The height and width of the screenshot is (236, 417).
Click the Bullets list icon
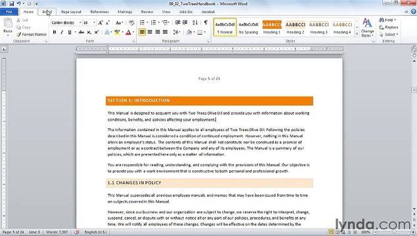(x=143, y=23)
